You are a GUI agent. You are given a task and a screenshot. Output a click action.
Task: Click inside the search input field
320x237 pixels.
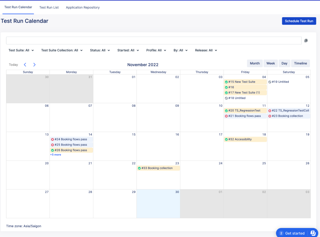[x=154, y=41]
